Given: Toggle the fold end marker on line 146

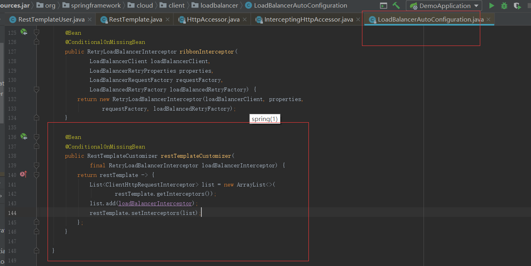Looking at the screenshot, I should 37,231.
